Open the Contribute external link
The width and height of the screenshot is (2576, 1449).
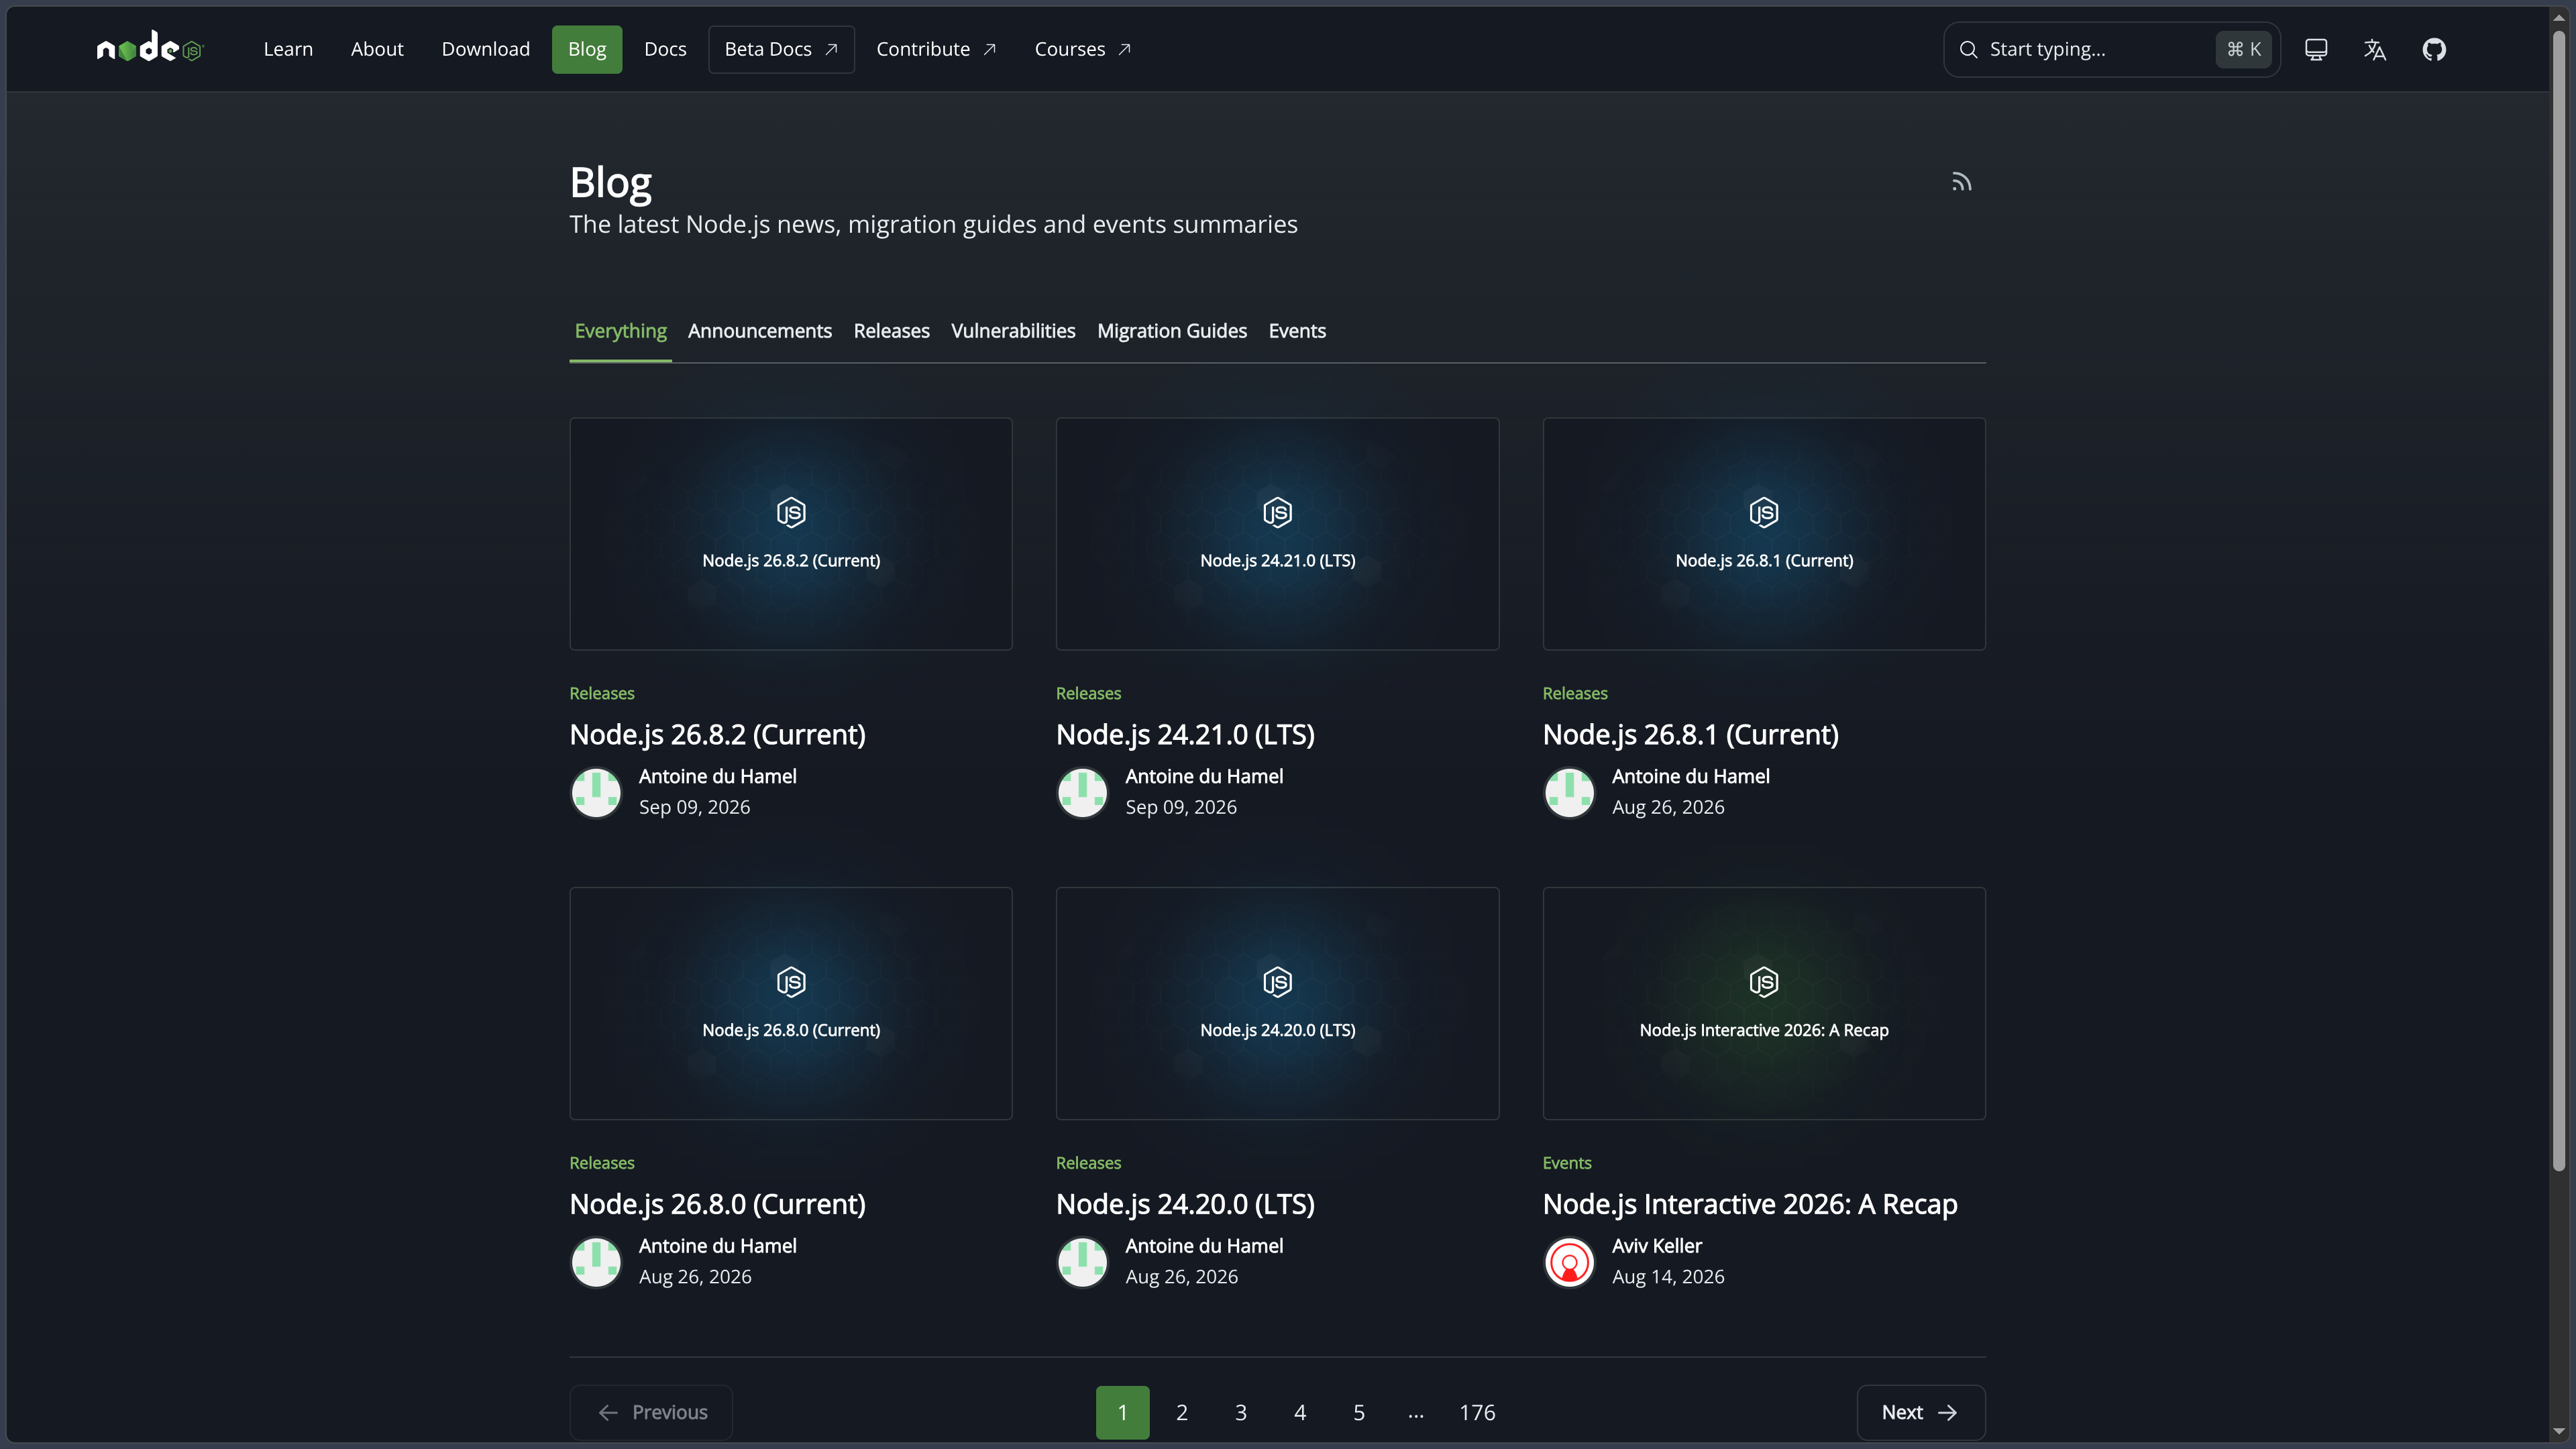(936, 49)
